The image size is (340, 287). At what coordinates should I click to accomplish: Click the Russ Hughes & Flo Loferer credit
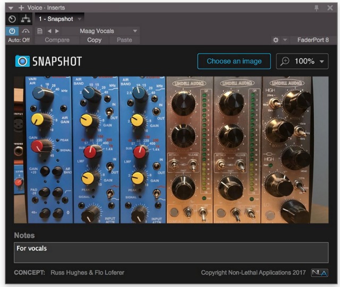87,273
